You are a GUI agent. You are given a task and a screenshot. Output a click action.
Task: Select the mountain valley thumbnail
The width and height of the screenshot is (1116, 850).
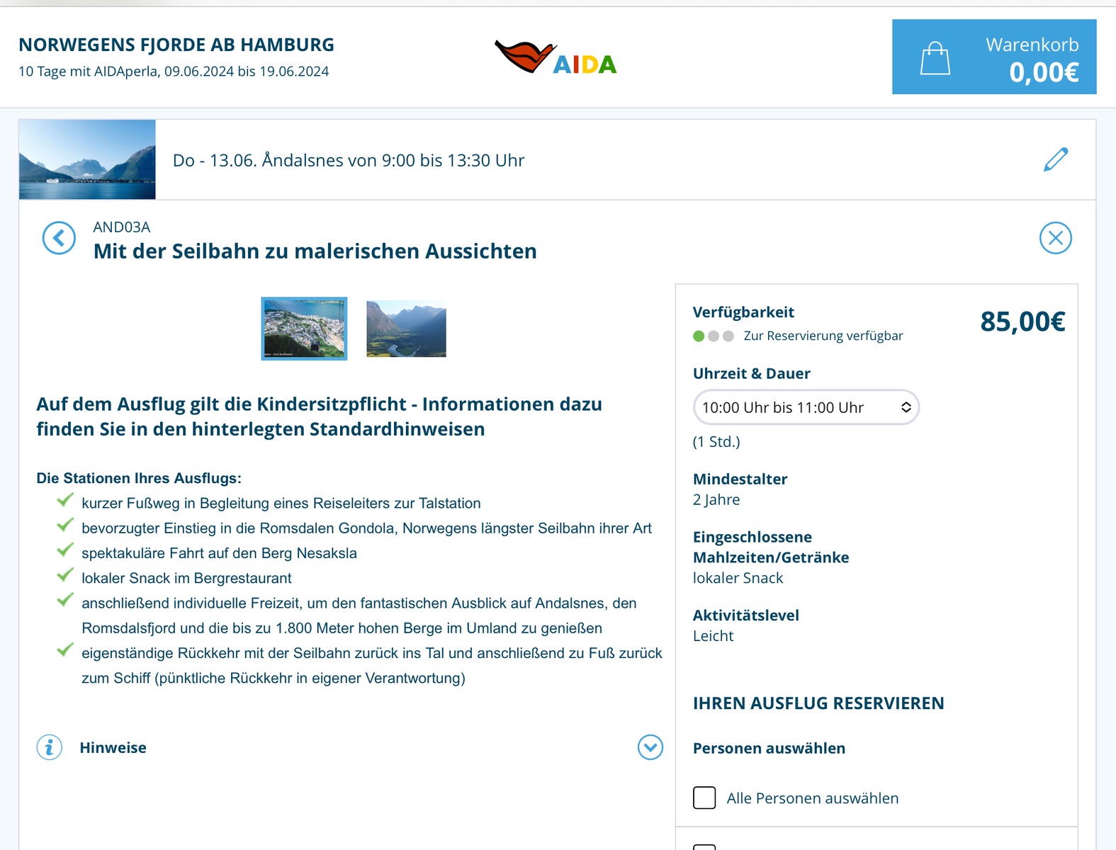click(x=406, y=329)
